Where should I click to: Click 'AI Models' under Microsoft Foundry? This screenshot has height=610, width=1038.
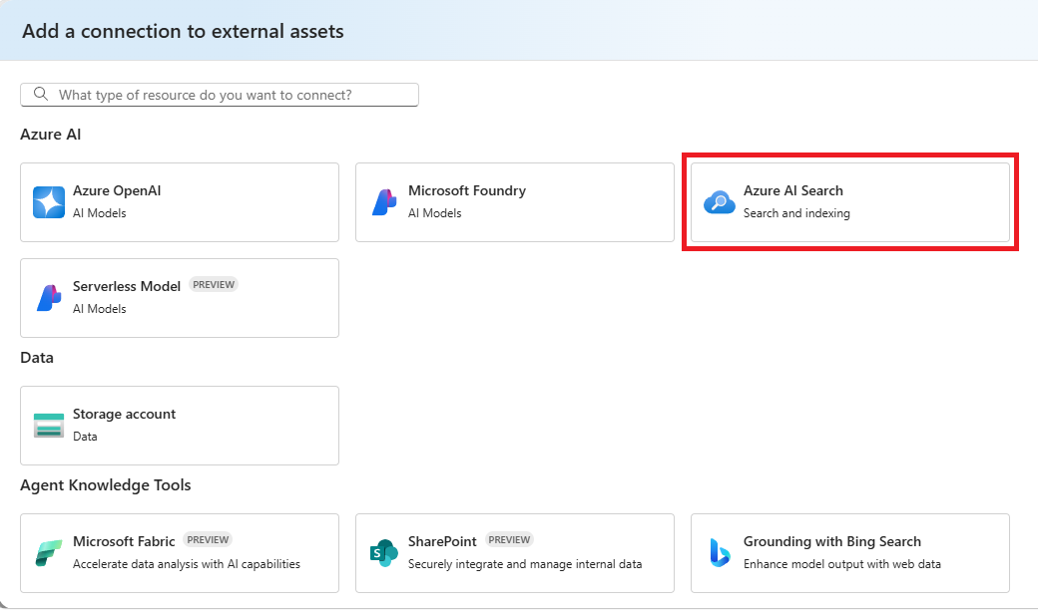[435, 213]
